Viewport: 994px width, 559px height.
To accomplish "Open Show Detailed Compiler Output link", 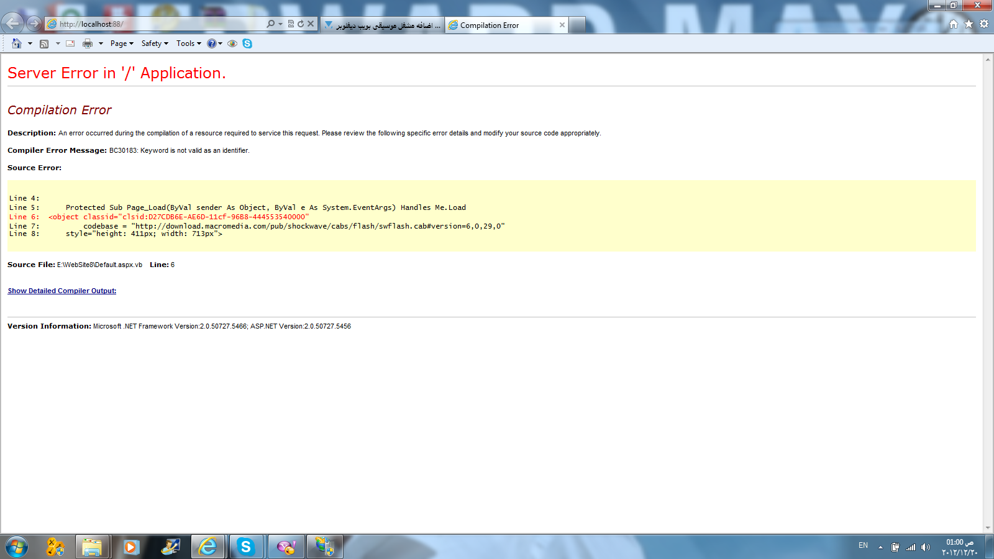I will pos(62,291).
